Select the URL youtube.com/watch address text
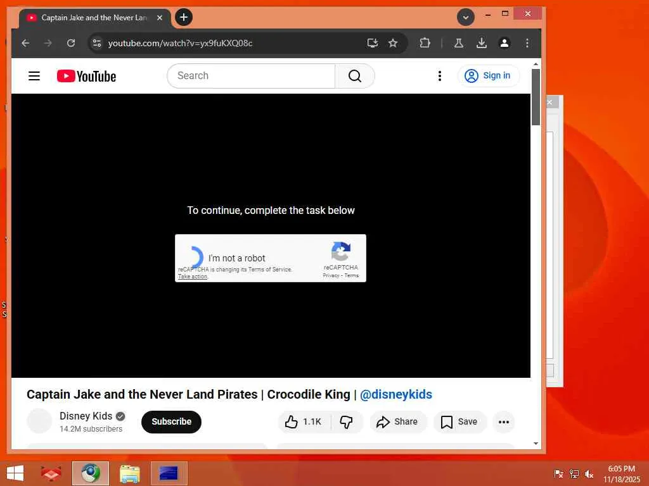Image resolution: width=649 pixels, height=486 pixels. pos(180,43)
